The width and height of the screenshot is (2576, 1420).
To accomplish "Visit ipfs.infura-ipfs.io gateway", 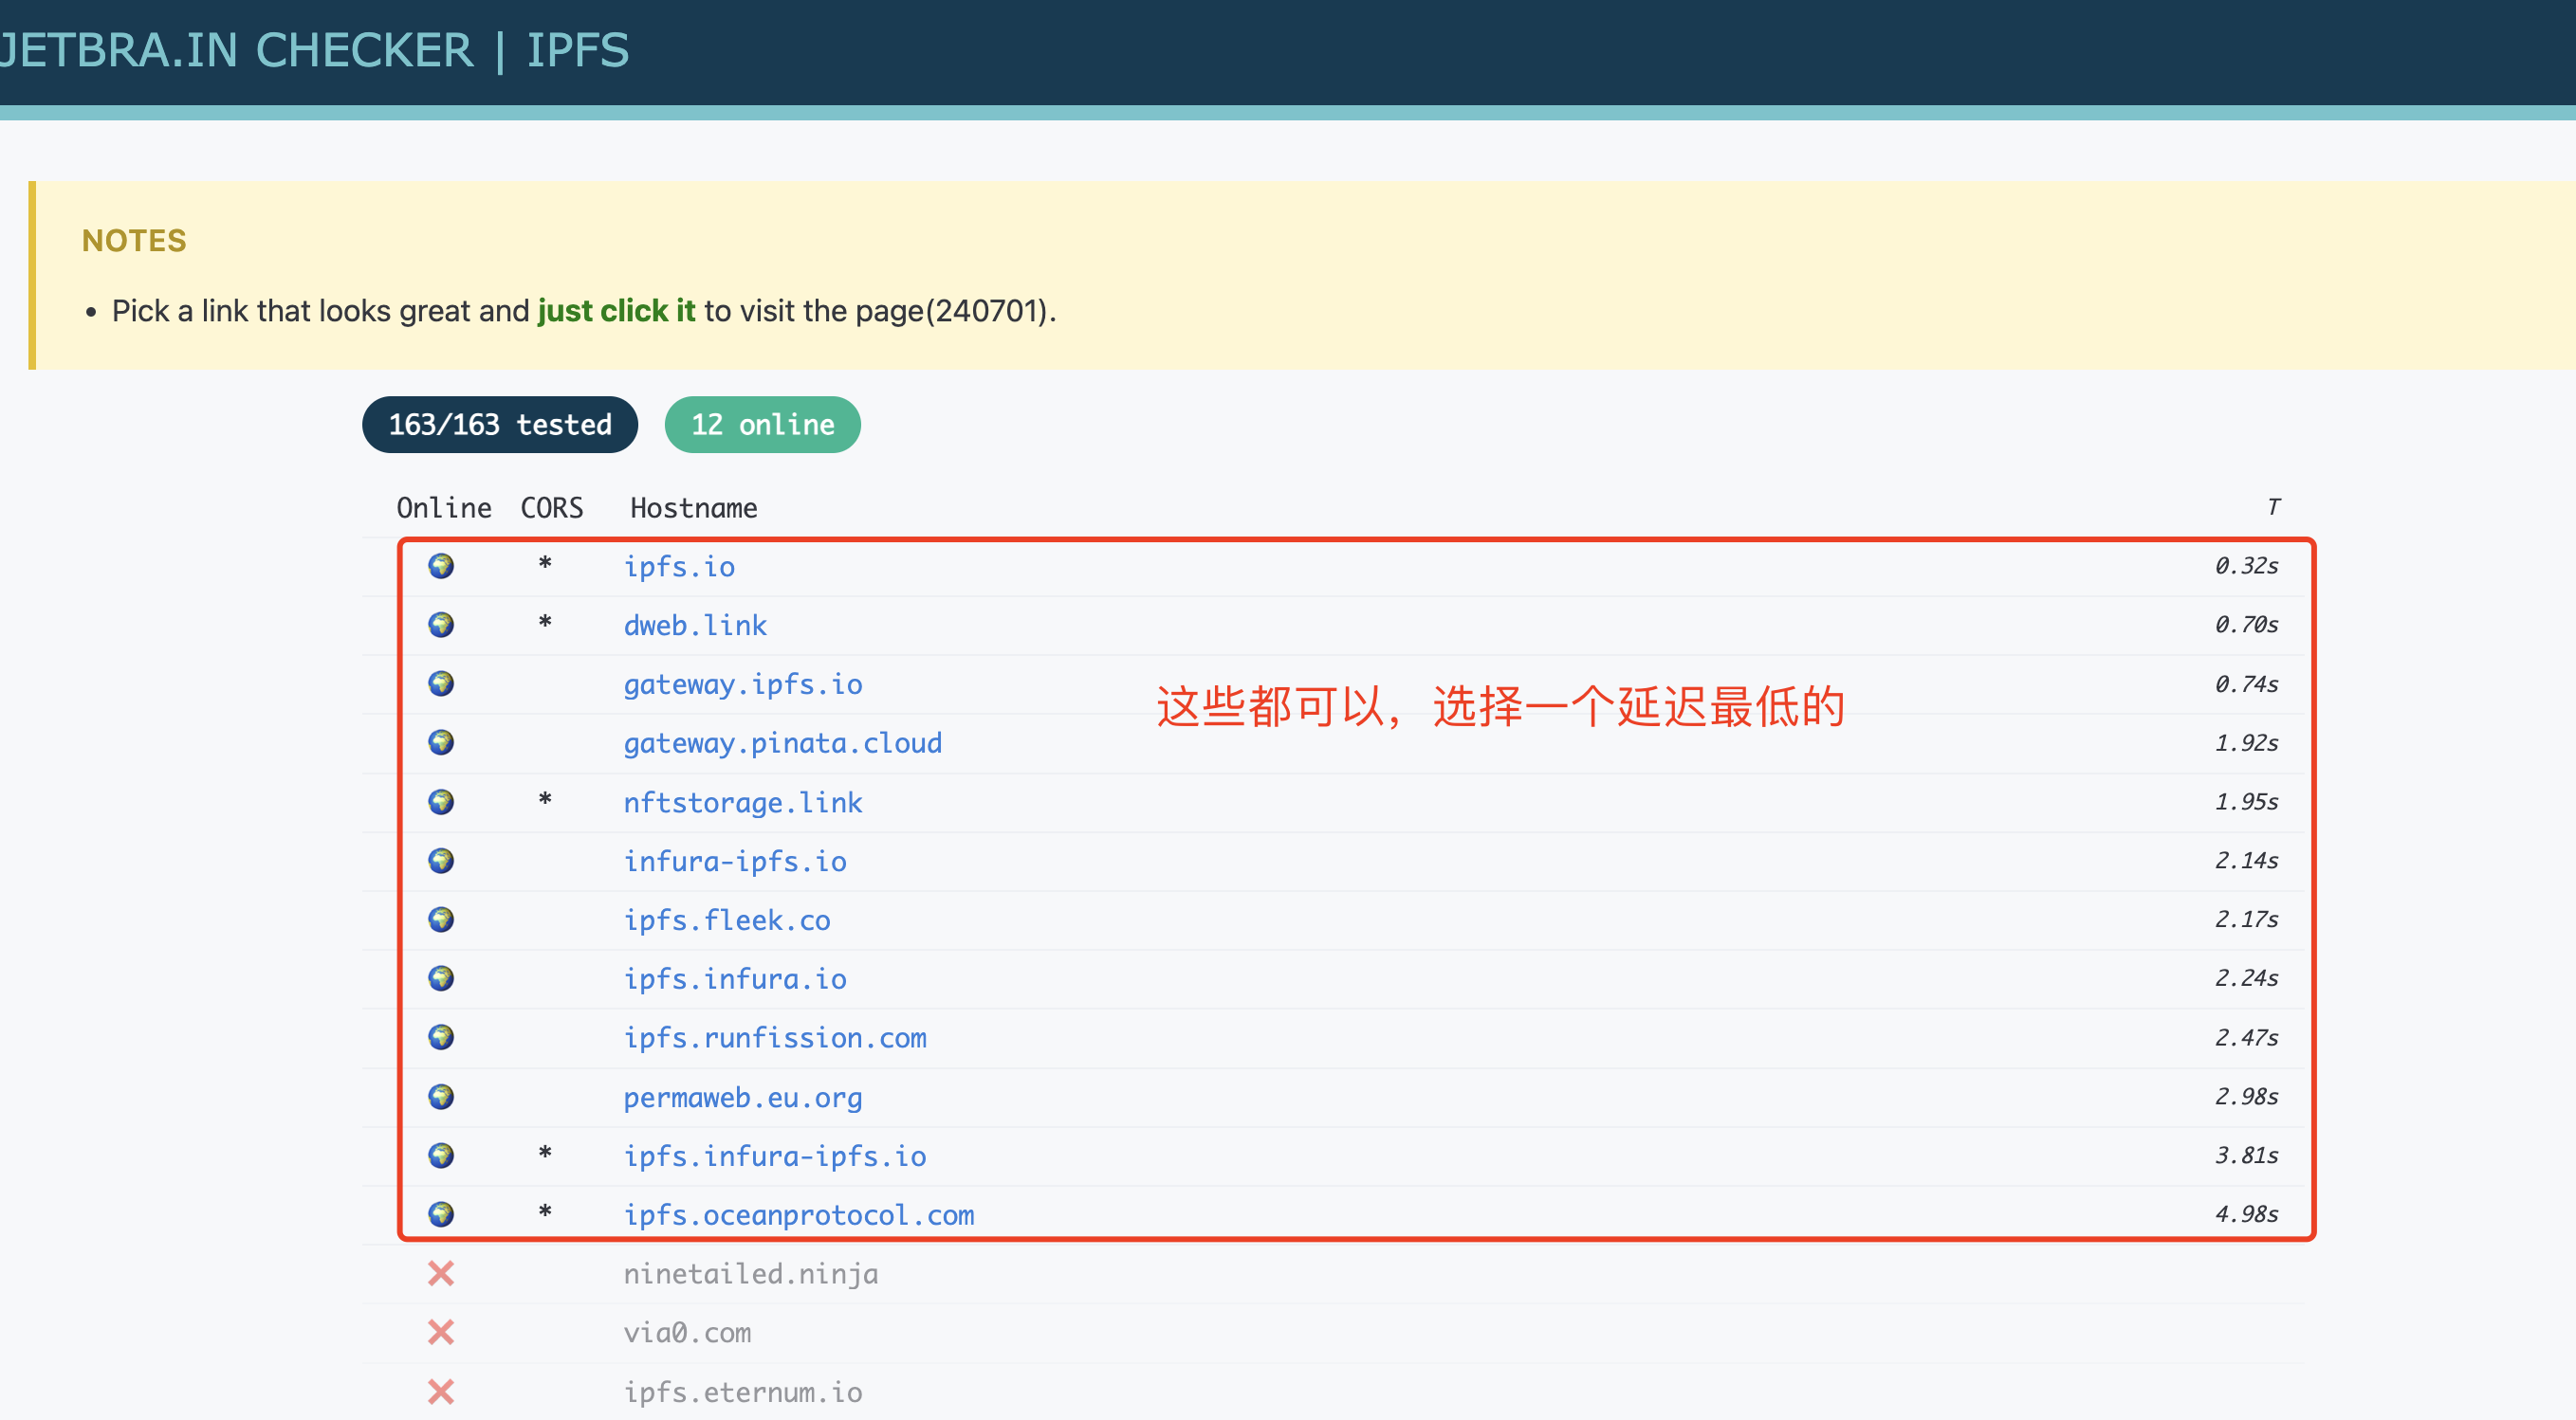I will (775, 1156).
